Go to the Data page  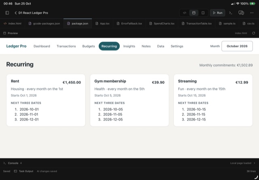161,46
